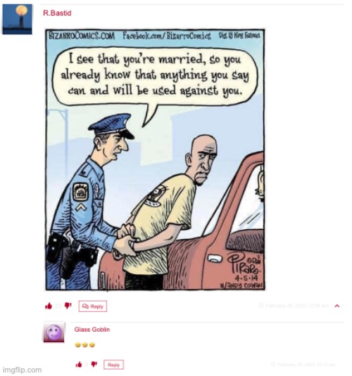Click the faded timestamp on Glass Goblin's reply

306,365
